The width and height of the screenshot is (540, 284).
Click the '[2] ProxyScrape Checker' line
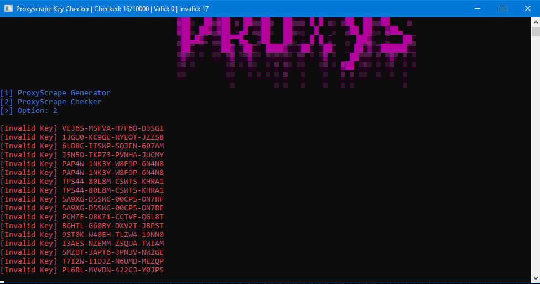(51, 102)
